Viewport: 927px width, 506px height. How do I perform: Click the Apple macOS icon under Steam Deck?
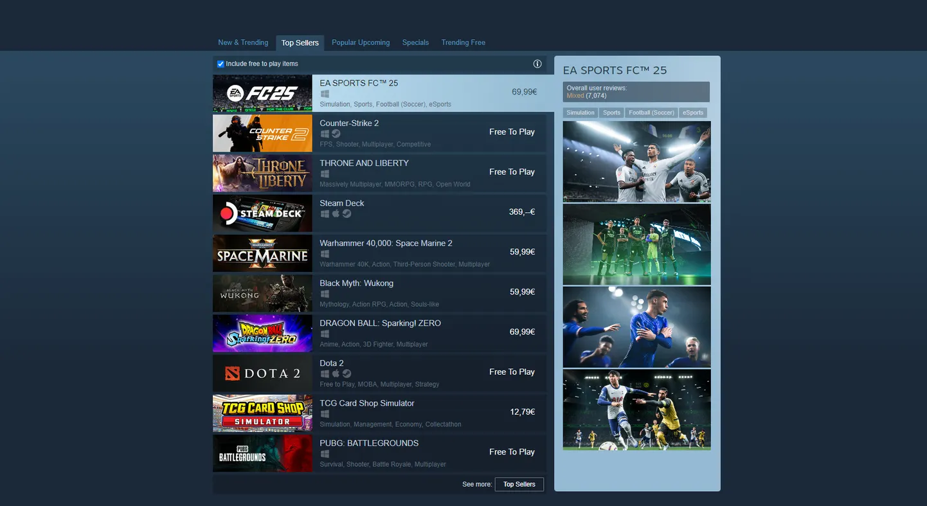coord(336,213)
